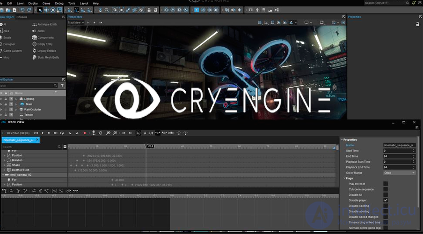Select Empty Entity in Create Object

[x=43, y=44]
